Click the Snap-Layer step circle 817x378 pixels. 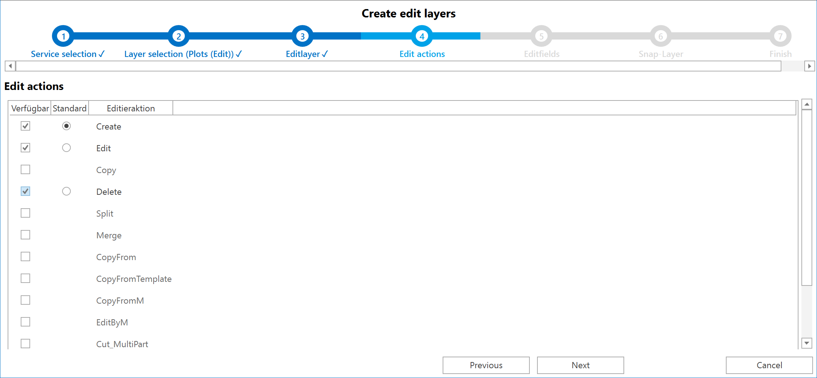[660, 36]
